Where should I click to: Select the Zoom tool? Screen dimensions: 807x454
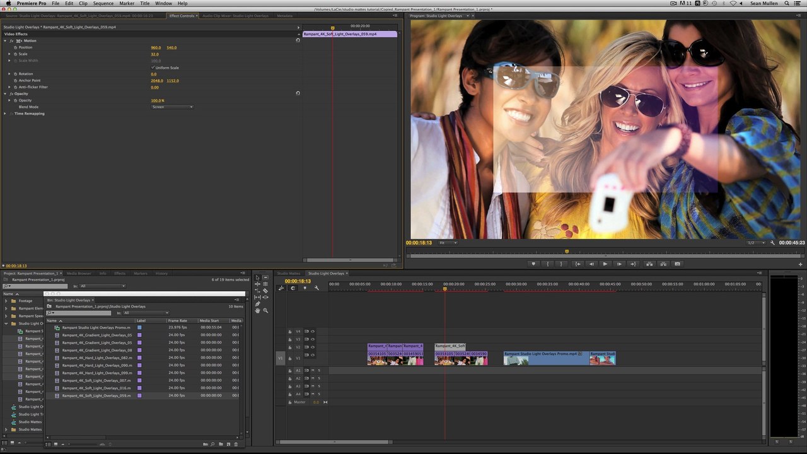(x=265, y=310)
